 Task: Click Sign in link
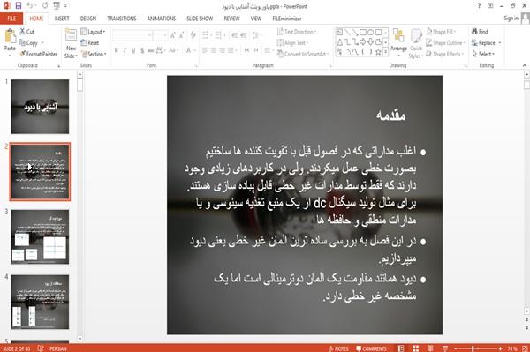(511, 19)
